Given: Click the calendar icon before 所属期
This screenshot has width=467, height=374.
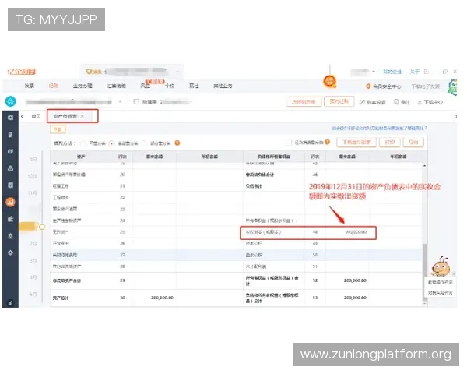Looking at the screenshot, I should click(x=136, y=102).
